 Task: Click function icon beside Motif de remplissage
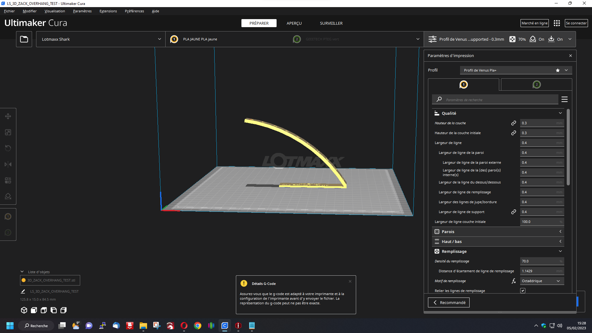(514, 281)
